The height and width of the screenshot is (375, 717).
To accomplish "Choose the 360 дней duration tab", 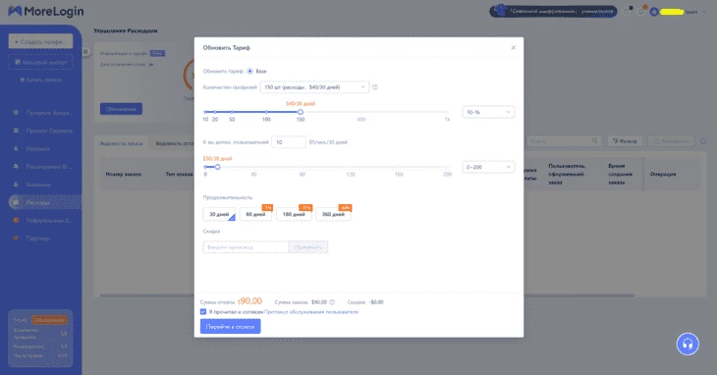I will tap(333, 214).
